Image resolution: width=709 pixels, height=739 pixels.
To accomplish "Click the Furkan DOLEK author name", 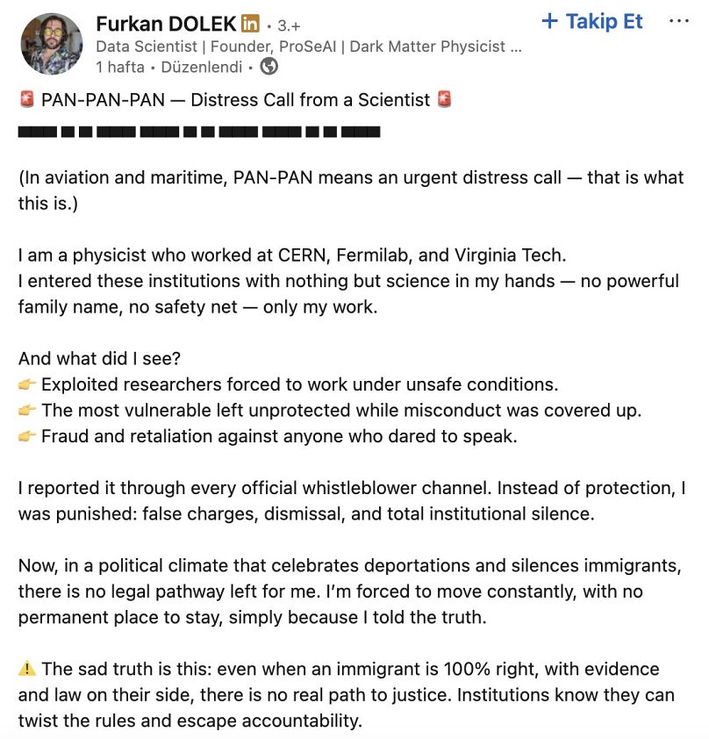I will [x=166, y=24].
